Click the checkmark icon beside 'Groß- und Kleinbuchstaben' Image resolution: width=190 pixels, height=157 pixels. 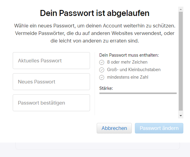(102, 70)
